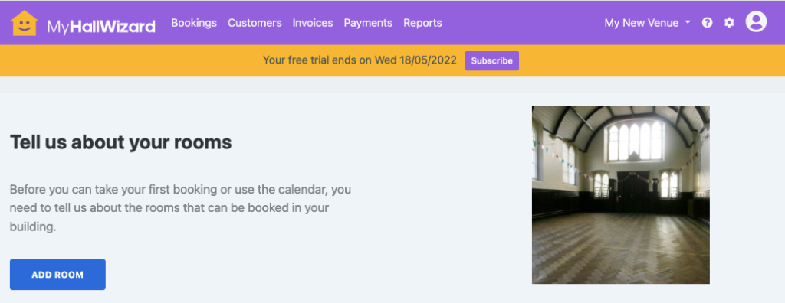Viewport: 785px width, 303px height.
Task: Click the MyHallWizard wordmark
Action: tap(101, 26)
